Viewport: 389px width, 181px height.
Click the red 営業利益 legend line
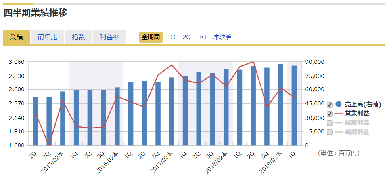click(339, 114)
